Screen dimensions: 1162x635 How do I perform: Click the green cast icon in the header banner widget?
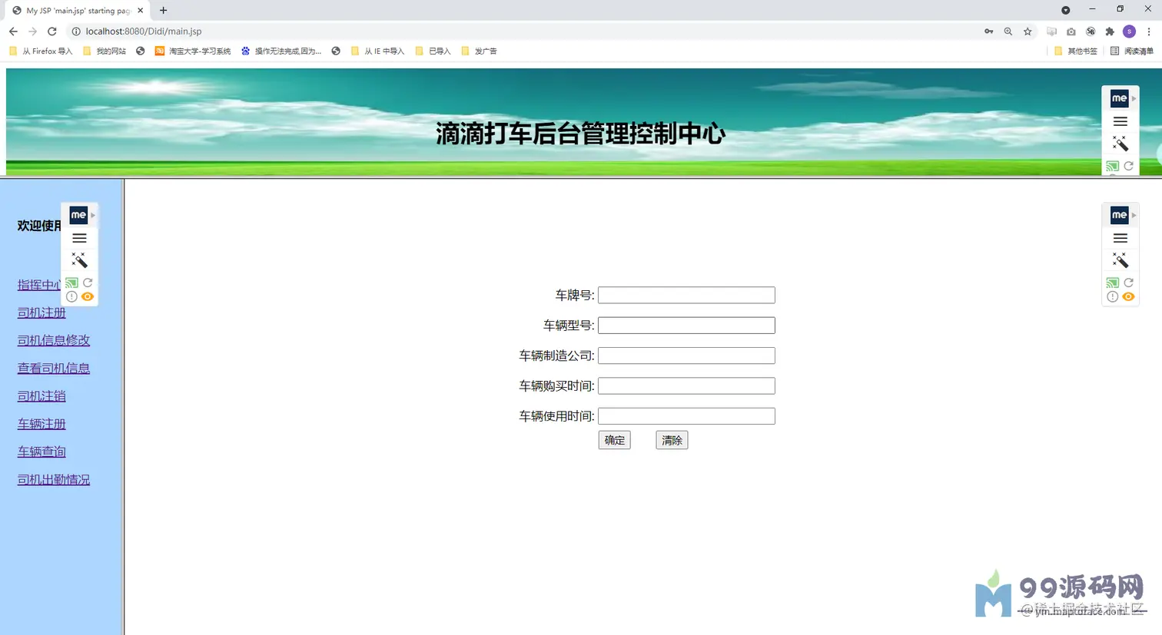point(1112,166)
